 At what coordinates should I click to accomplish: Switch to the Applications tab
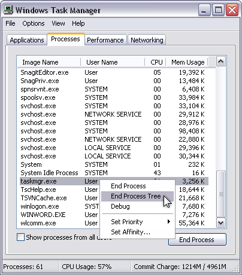pos(27,40)
